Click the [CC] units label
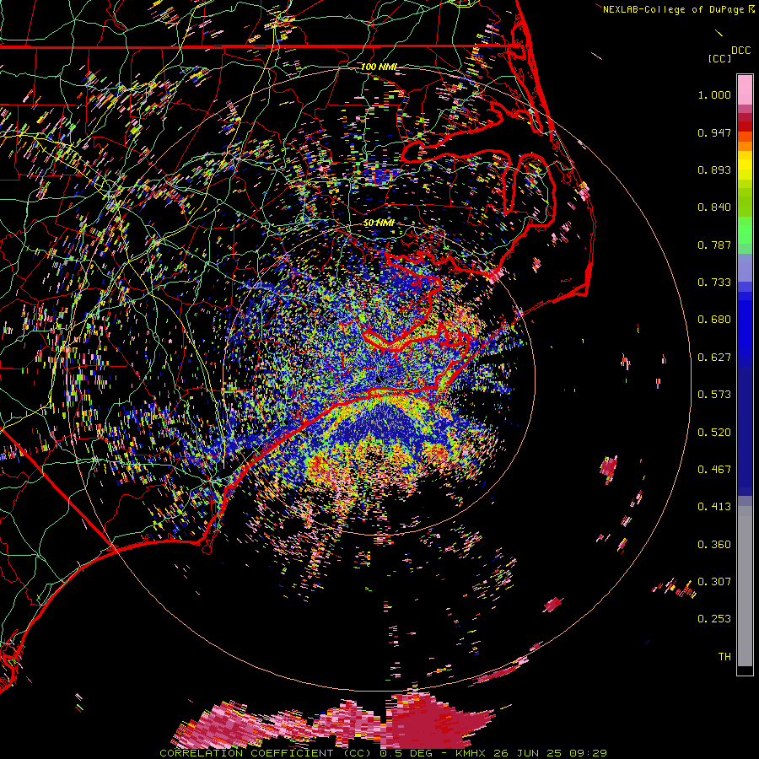 (x=719, y=58)
